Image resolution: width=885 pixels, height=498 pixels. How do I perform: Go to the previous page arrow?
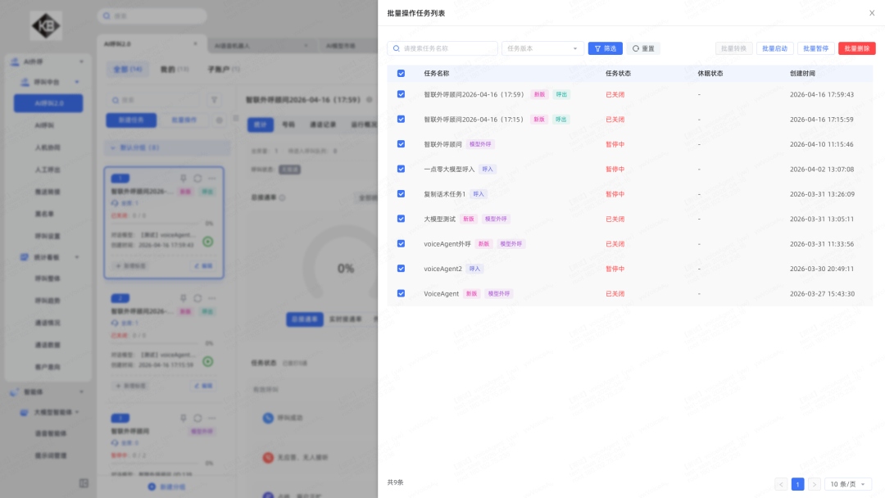point(781,484)
